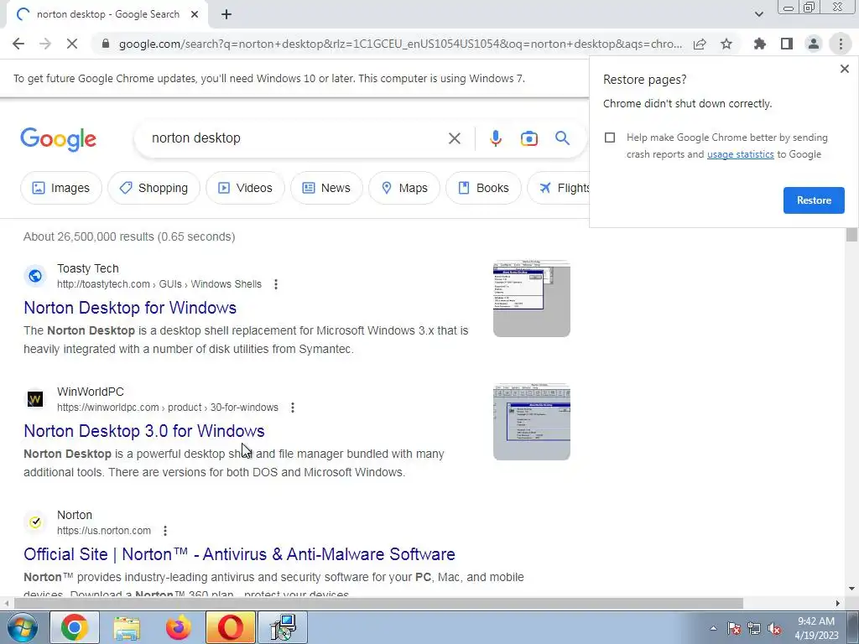This screenshot has width=859, height=644.
Task: Click the scroll right arrow
Action: pyautogui.click(x=838, y=604)
